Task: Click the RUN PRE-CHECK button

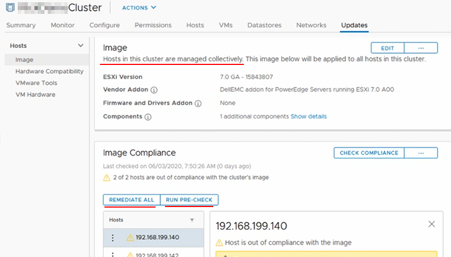Action: pos(189,200)
